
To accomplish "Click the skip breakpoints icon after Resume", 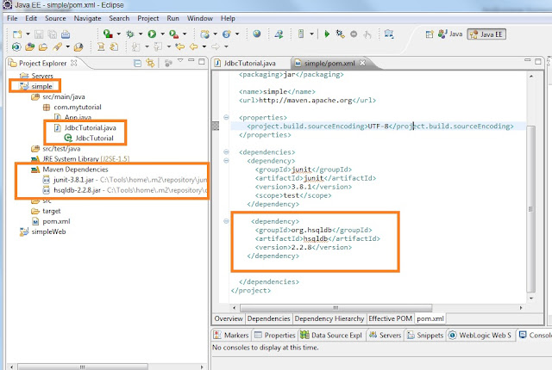I will [340, 34].
